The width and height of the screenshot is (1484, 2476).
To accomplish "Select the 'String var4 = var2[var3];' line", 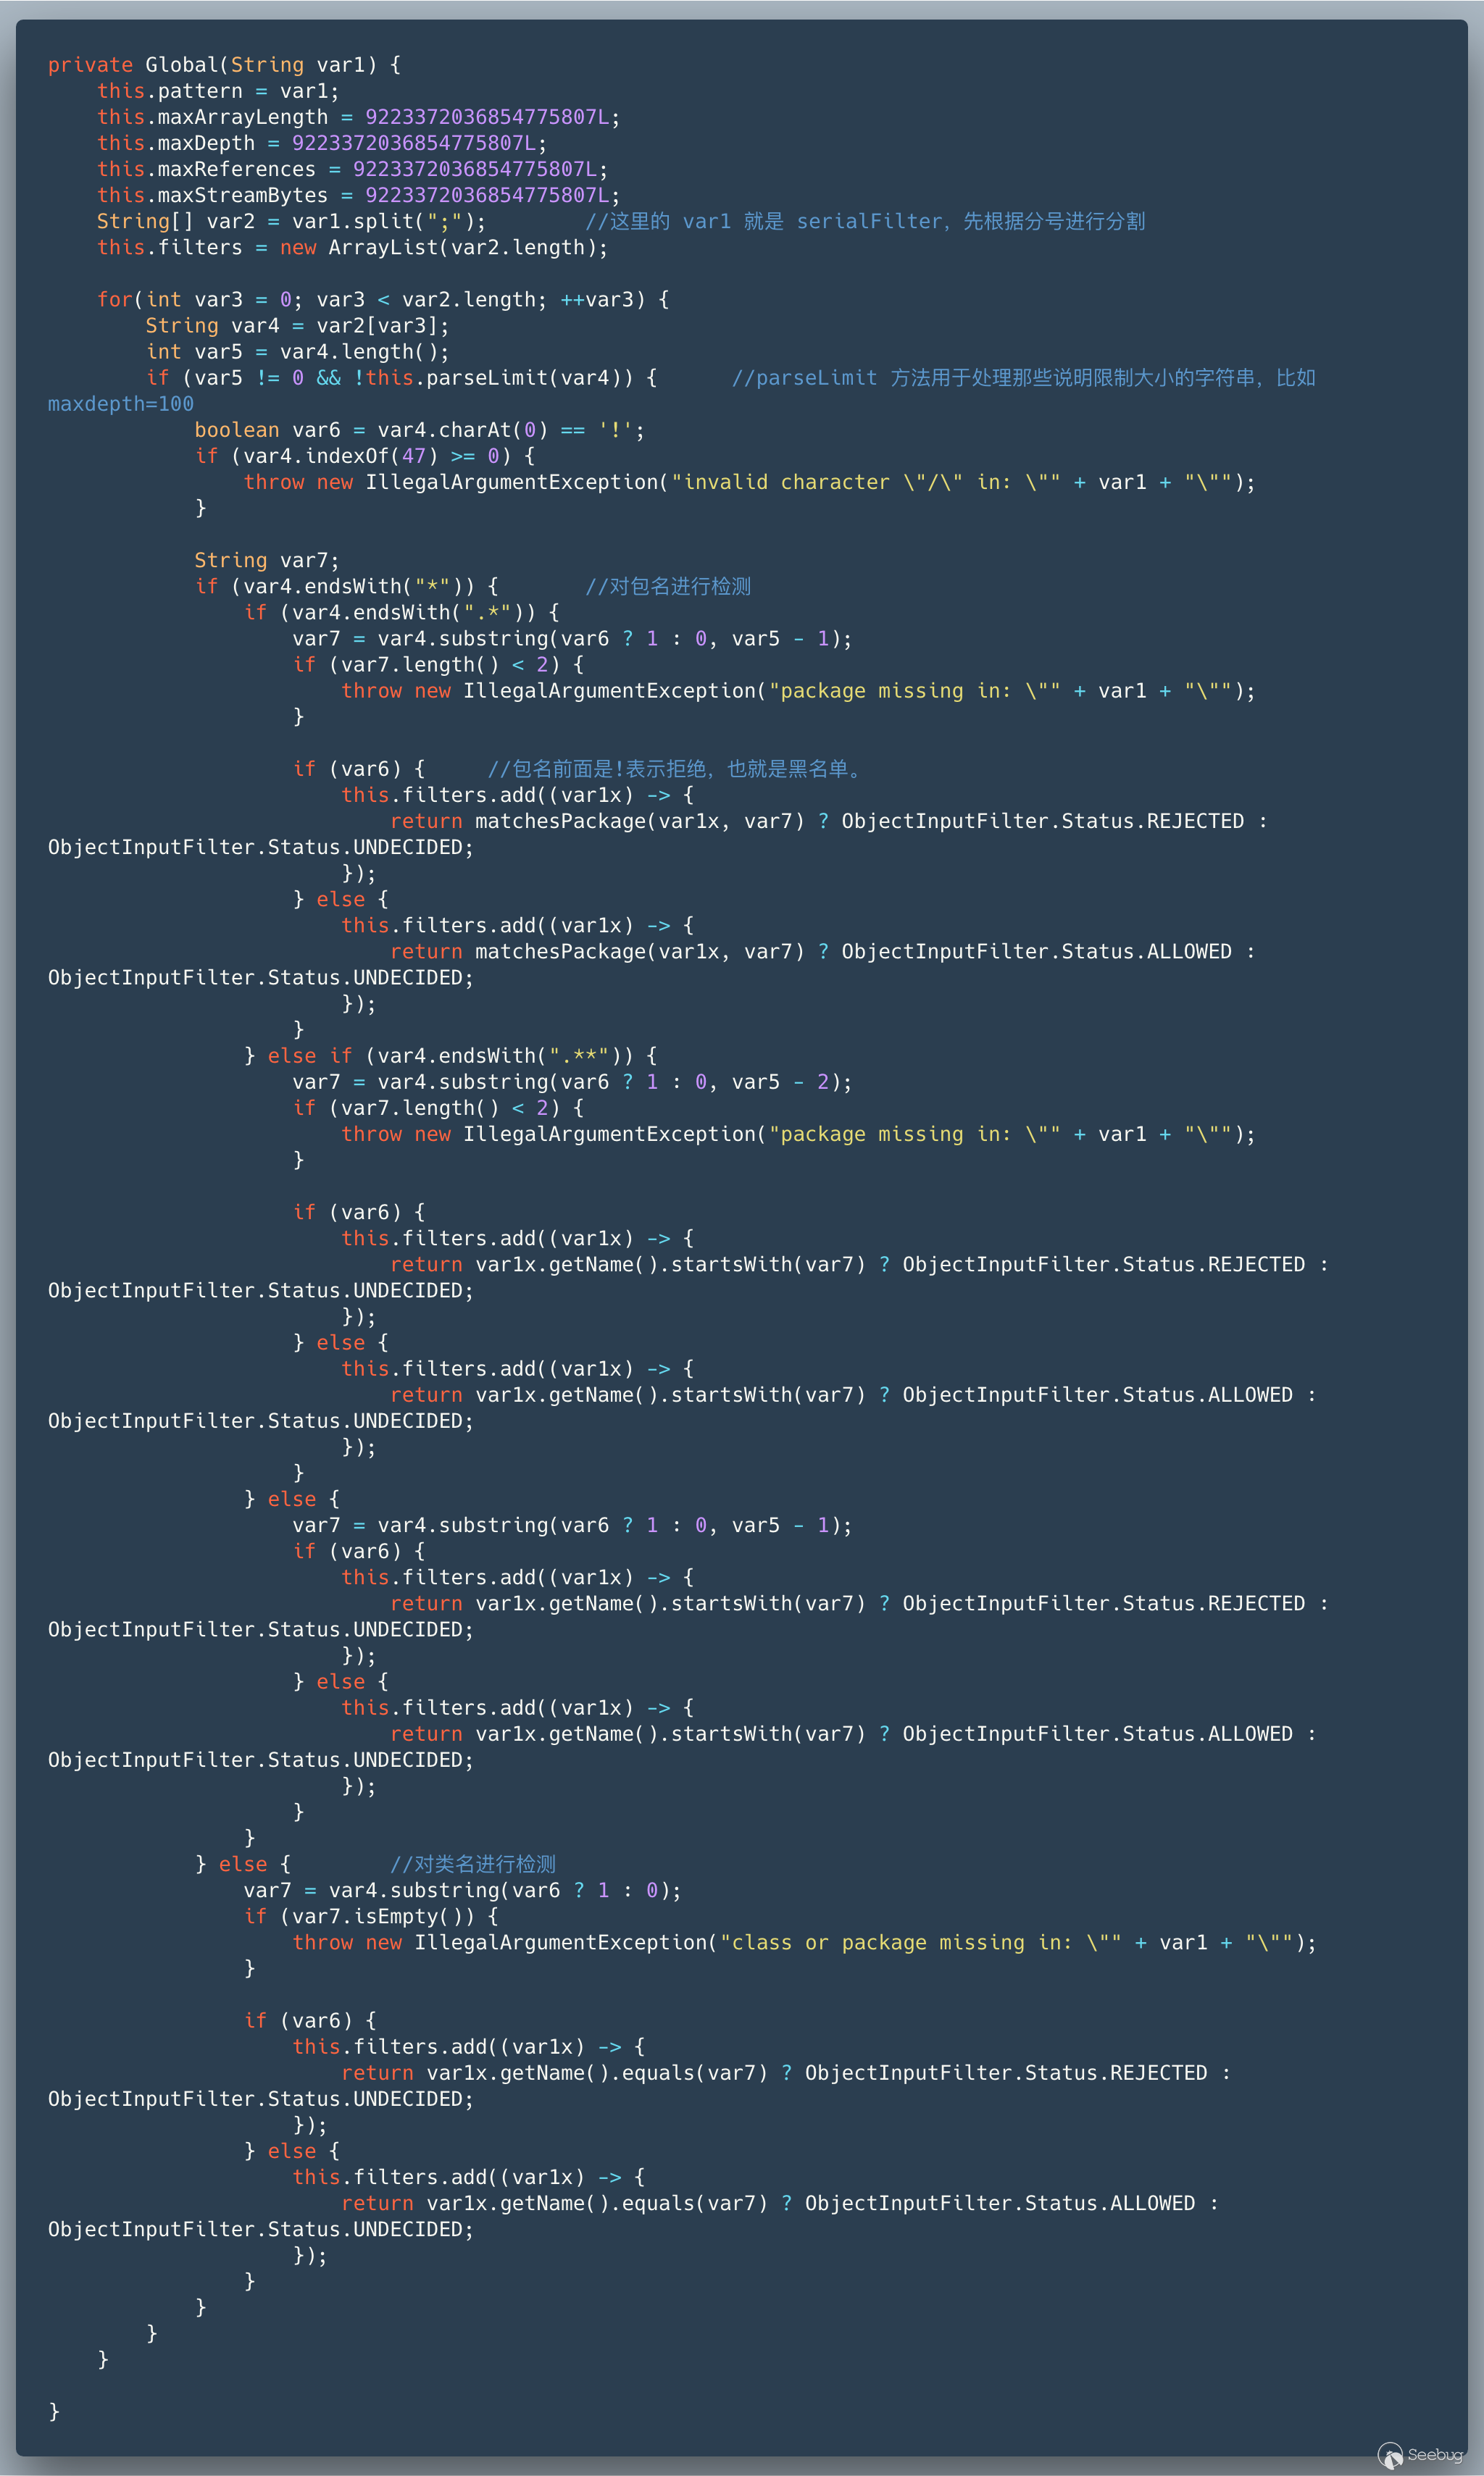I will (297, 326).
